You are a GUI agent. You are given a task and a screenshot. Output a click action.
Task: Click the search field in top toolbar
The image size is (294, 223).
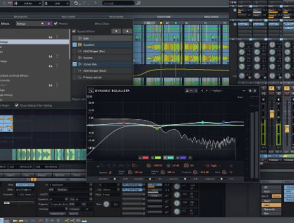pos(118,3)
